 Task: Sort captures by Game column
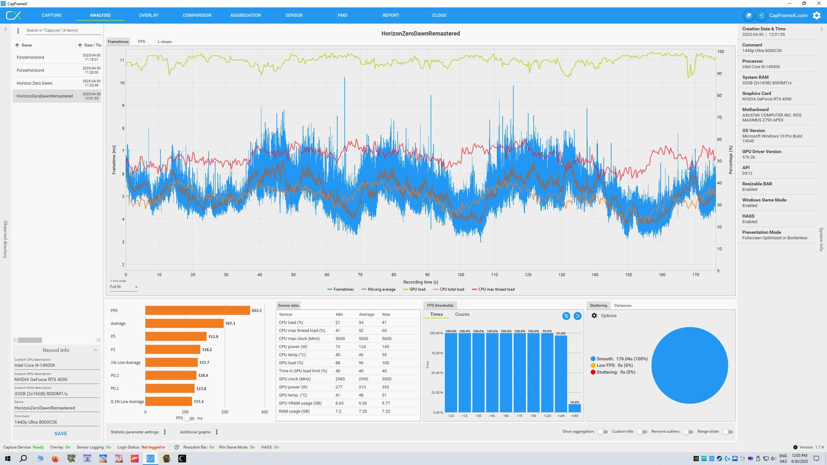tap(24, 46)
